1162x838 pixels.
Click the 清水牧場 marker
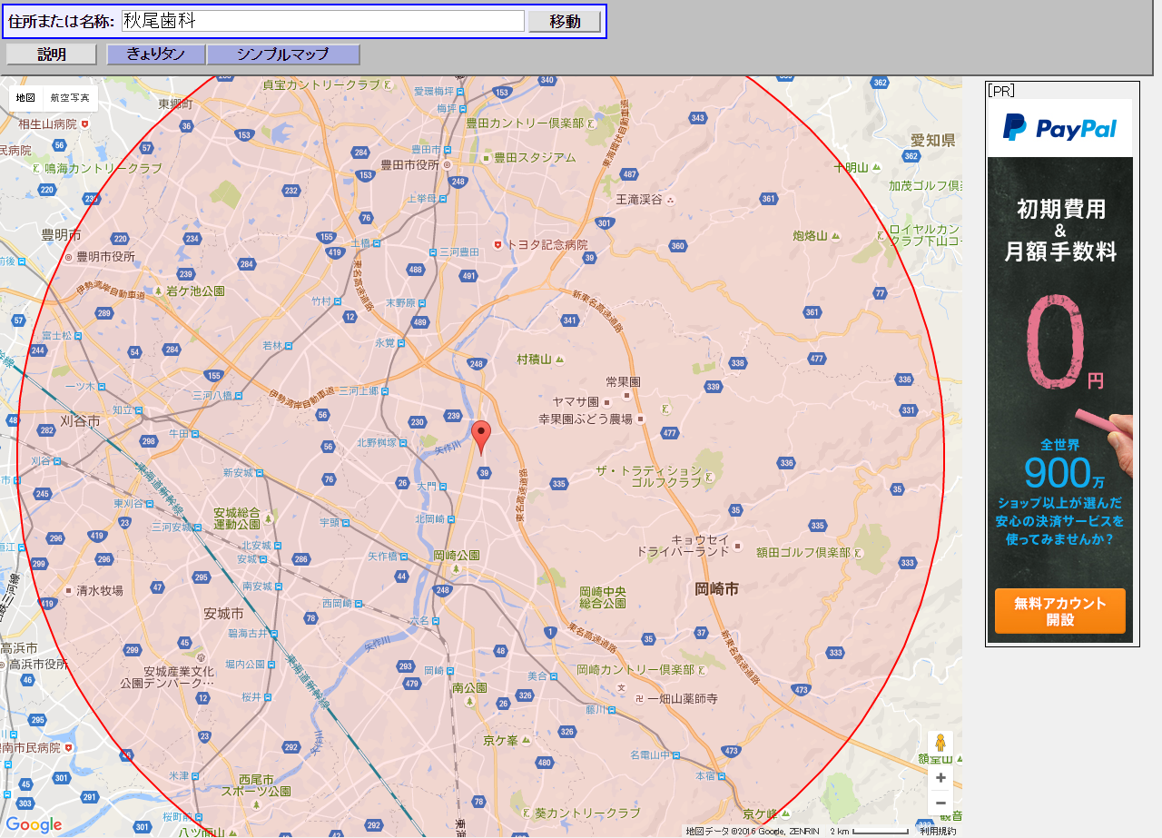tap(69, 590)
